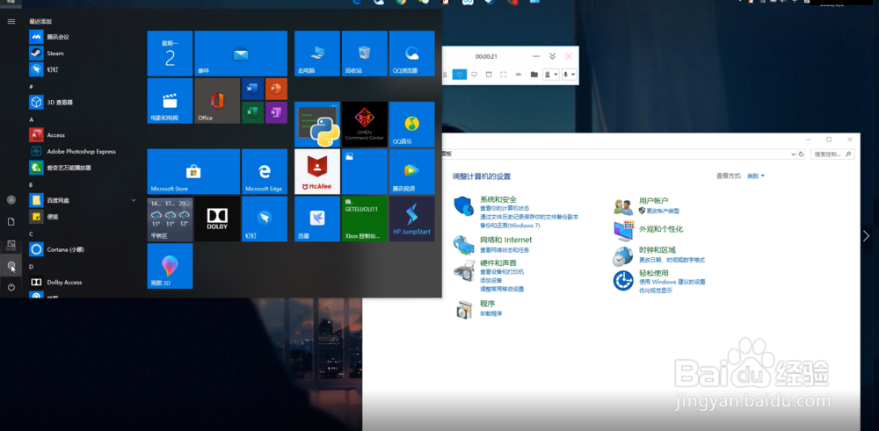
Task: Select recorder full-screen capture mode icon
Action: 474,75
